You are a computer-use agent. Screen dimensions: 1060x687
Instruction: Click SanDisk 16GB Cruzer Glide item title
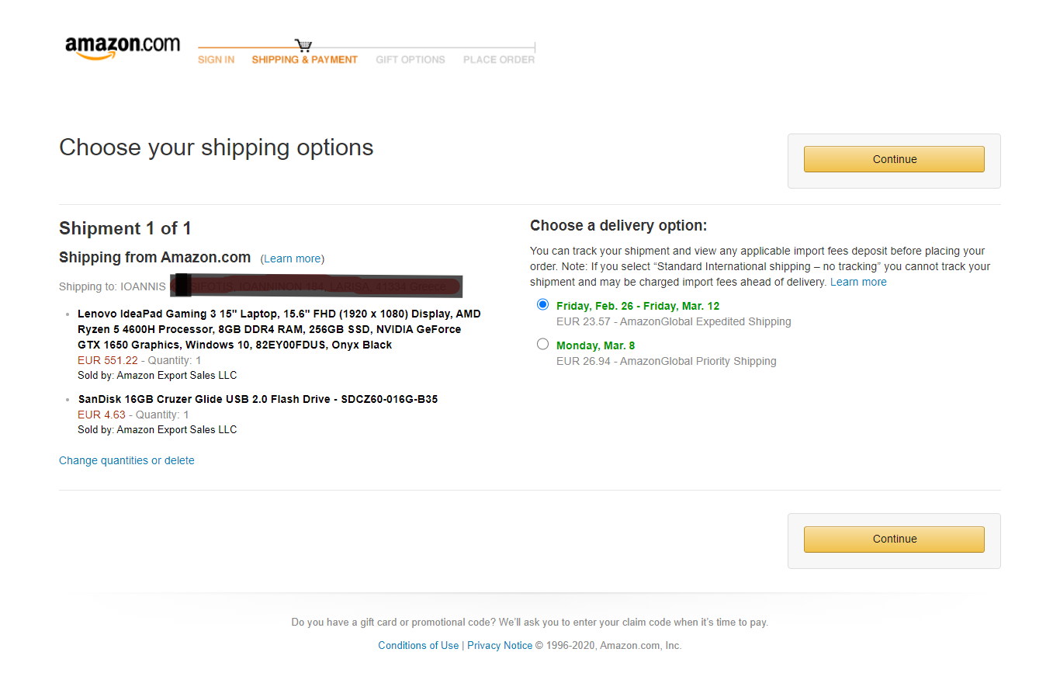click(258, 399)
